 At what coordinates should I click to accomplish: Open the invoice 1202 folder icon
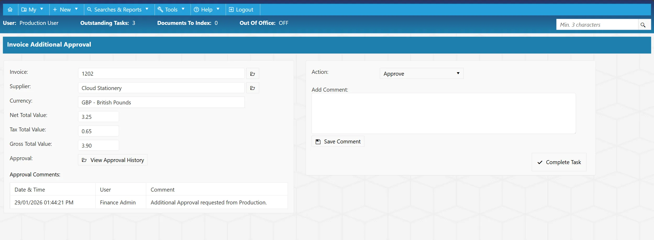coord(253,74)
